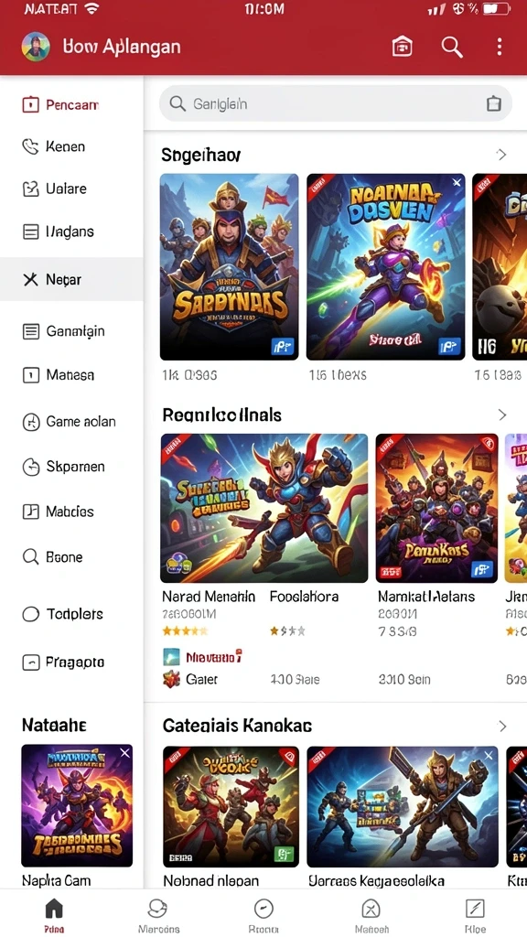Click the Manesa sidebar icon
The image size is (527, 937).
pyautogui.click(x=30, y=375)
